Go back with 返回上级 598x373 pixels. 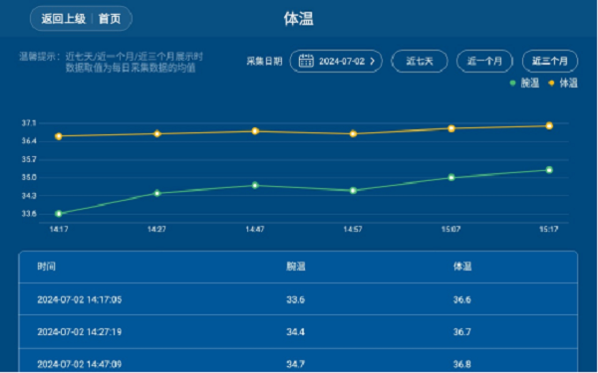pos(64,19)
